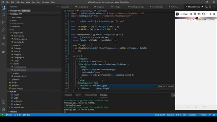Click the LetsView pen draw icon
Image resolution: width=217 pixels, height=122 pixels.
(x=186, y=14)
